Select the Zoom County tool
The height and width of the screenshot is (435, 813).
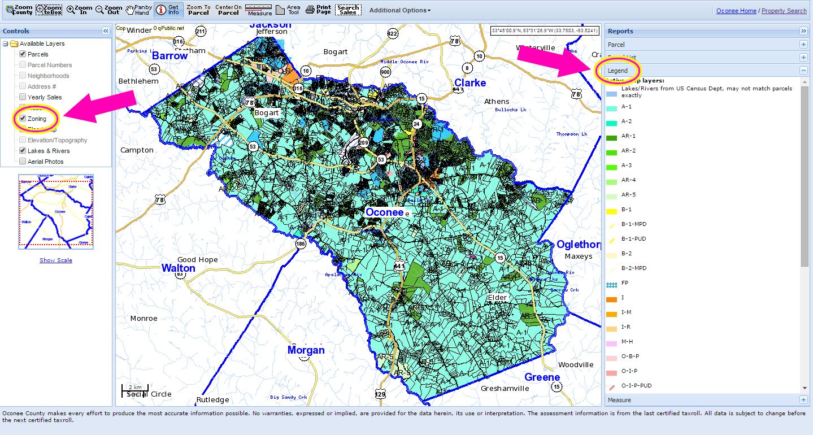[x=19, y=9]
